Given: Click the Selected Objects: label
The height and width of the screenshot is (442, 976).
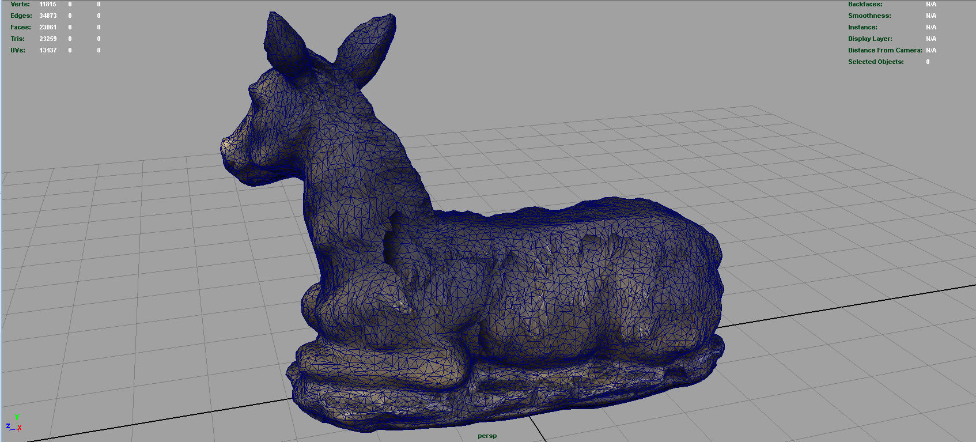Looking at the screenshot, I should tap(876, 62).
